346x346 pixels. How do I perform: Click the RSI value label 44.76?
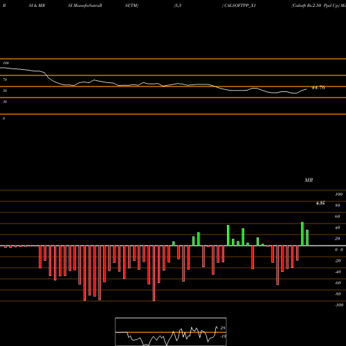pyautogui.click(x=318, y=88)
